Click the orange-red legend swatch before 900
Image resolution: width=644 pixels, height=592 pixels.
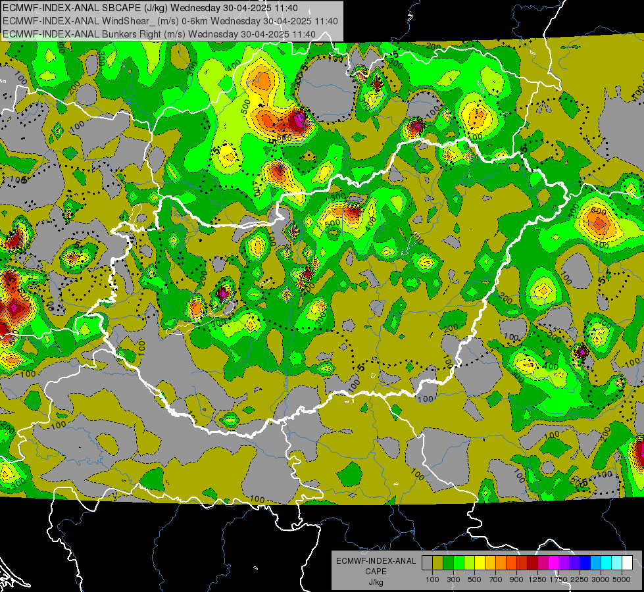click(x=511, y=563)
